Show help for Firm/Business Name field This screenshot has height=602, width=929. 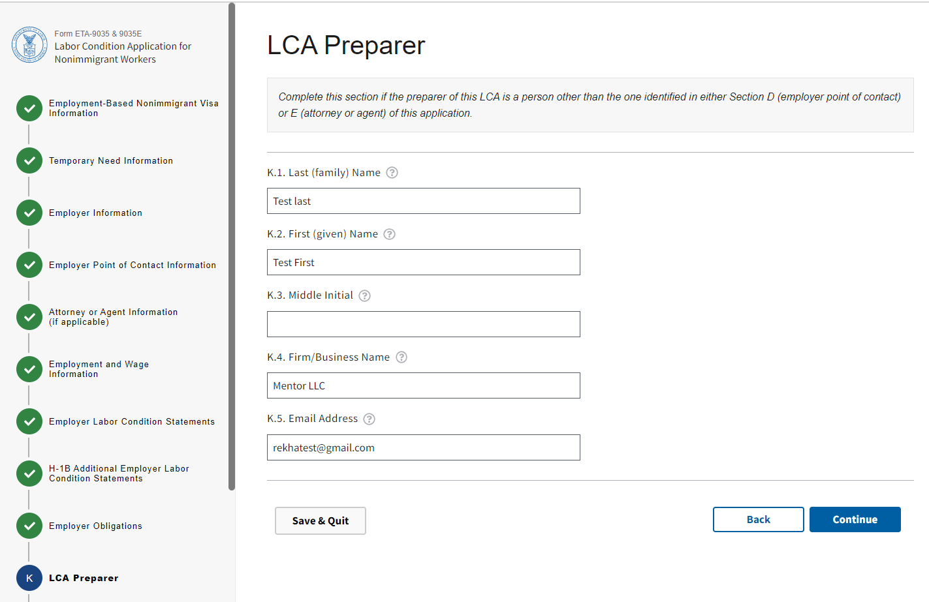point(402,357)
